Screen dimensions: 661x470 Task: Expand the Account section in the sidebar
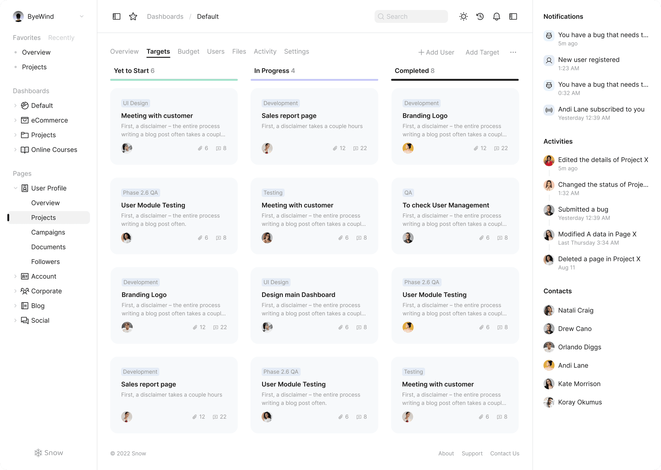[x=15, y=276]
